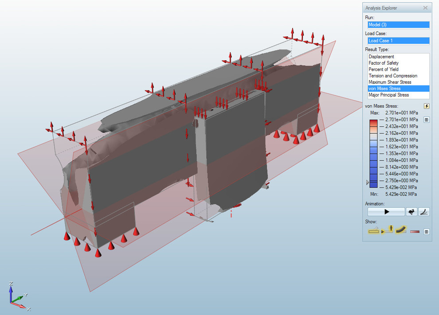Select Tension and Compression result type

pos(393,76)
